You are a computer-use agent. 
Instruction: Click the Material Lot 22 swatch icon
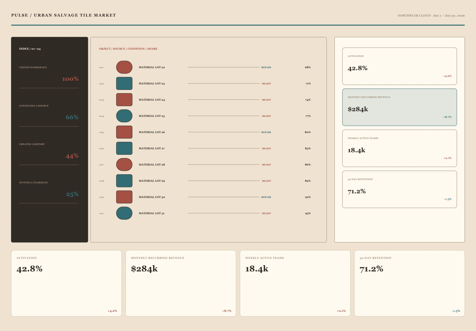(x=124, y=67)
